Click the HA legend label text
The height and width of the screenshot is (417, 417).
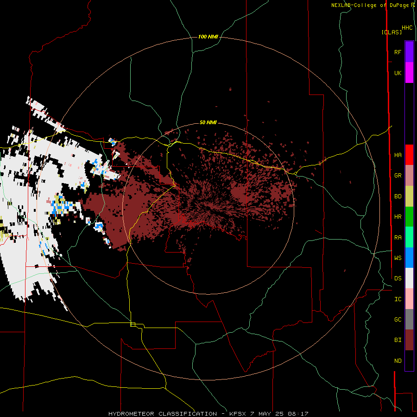pos(398,155)
